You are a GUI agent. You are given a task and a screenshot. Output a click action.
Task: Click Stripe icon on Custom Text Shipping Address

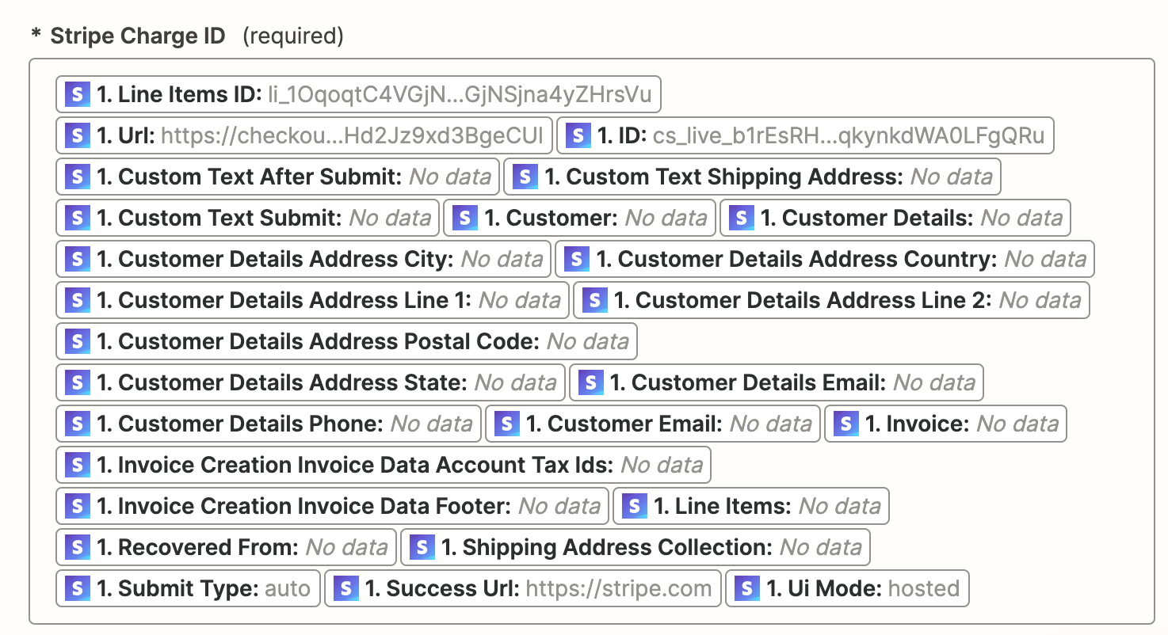tap(525, 177)
